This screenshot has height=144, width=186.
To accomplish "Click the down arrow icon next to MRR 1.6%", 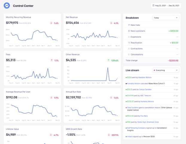I will coord(51,23).
